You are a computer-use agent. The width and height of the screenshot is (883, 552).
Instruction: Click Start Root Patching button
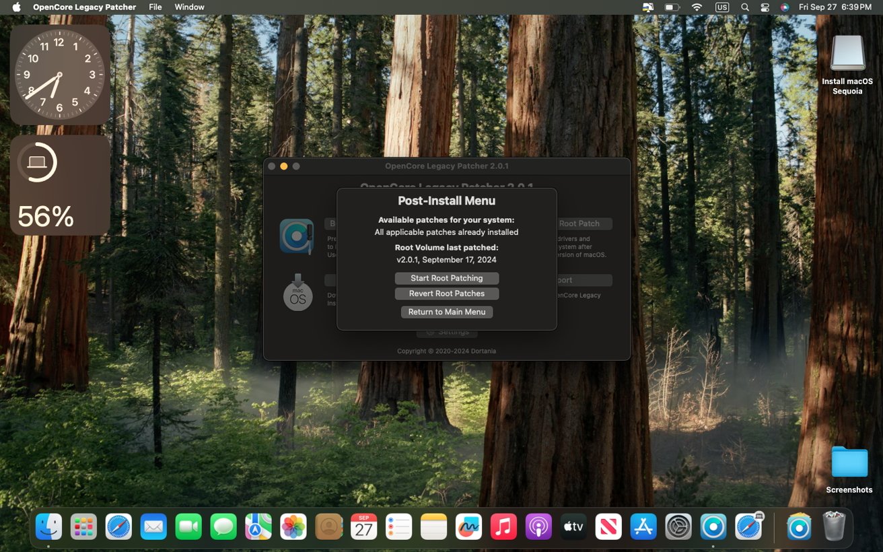pyautogui.click(x=447, y=278)
